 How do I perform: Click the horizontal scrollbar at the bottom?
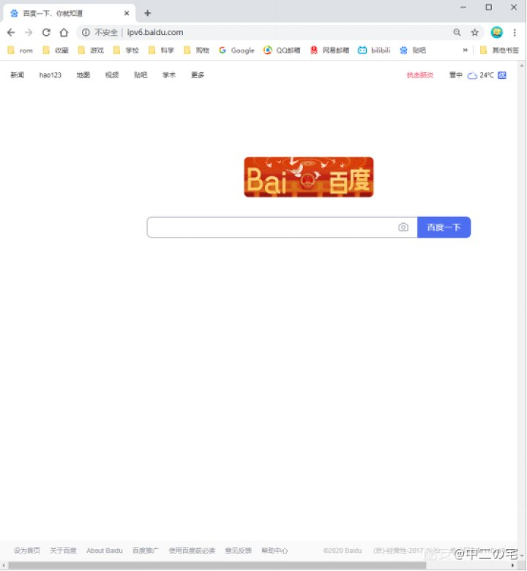[217, 565]
